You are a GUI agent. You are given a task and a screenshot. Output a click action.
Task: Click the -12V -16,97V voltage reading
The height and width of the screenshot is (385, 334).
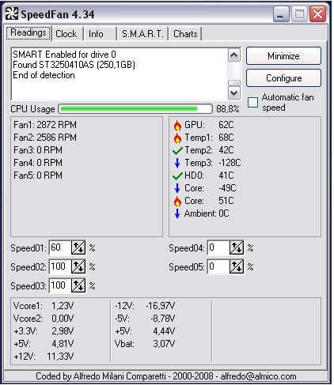click(145, 306)
